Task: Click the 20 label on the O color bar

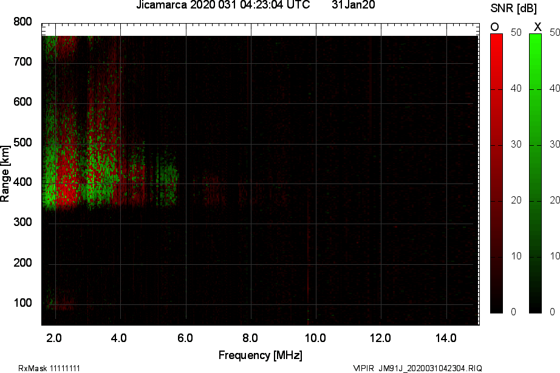Action: click(516, 200)
